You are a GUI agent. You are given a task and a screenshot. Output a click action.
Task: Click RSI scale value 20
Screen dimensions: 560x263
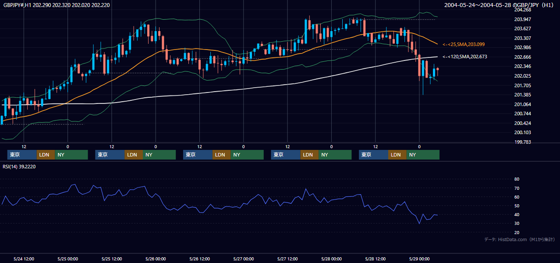(517, 232)
